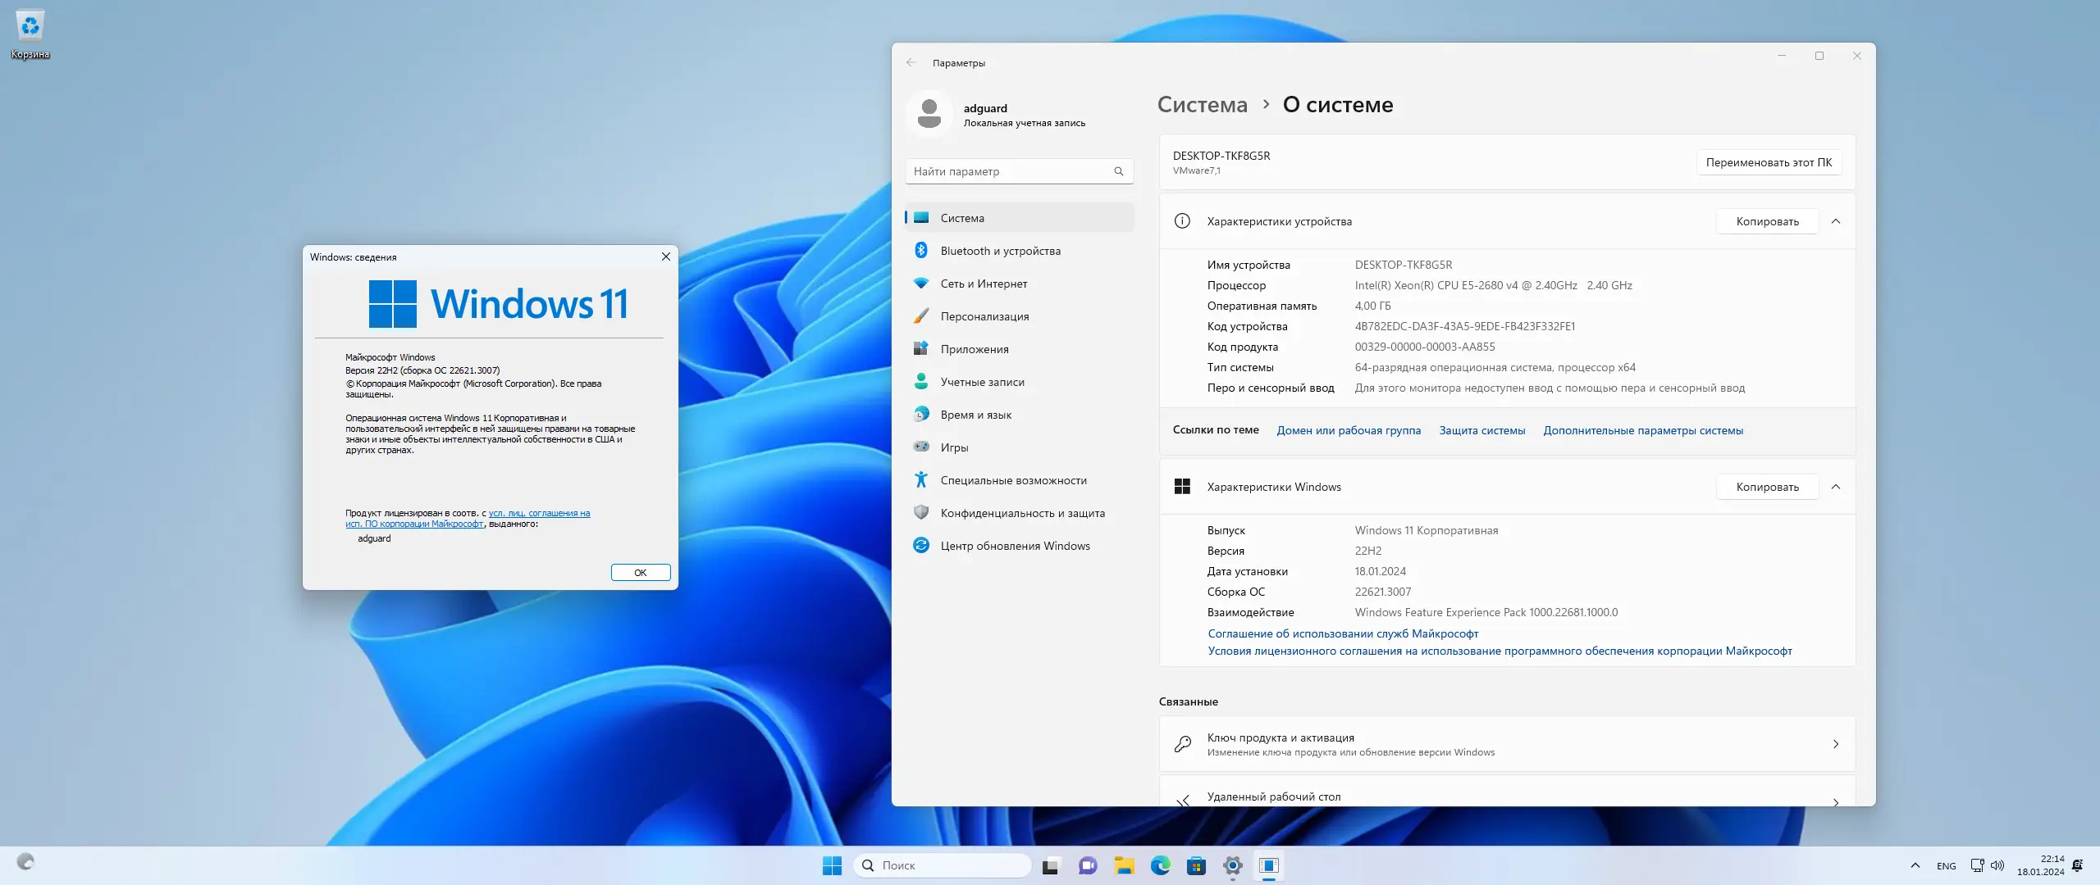2100x885 pixels.
Task: Click the volume icon in system tray
Action: 1997,865
